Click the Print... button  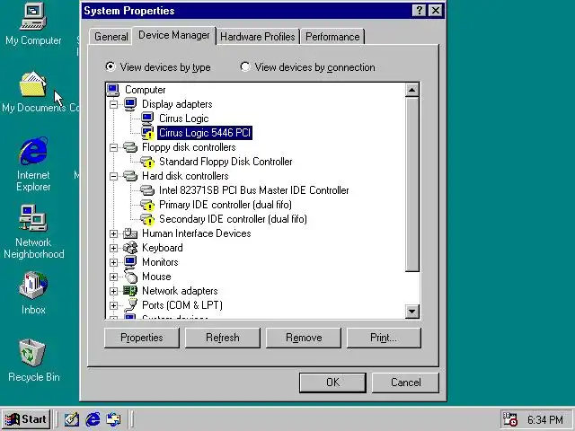click(x=384, y=338)
